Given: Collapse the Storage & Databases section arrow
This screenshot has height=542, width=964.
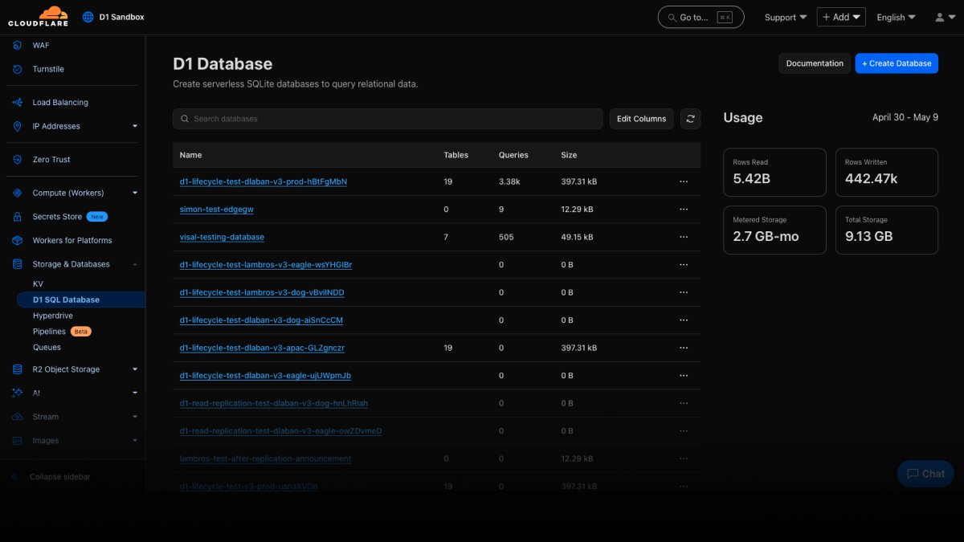Looking at the screenshot, I should (x=135, y=264).
